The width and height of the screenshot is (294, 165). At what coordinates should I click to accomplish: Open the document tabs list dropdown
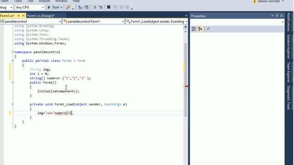click(186, 16)
